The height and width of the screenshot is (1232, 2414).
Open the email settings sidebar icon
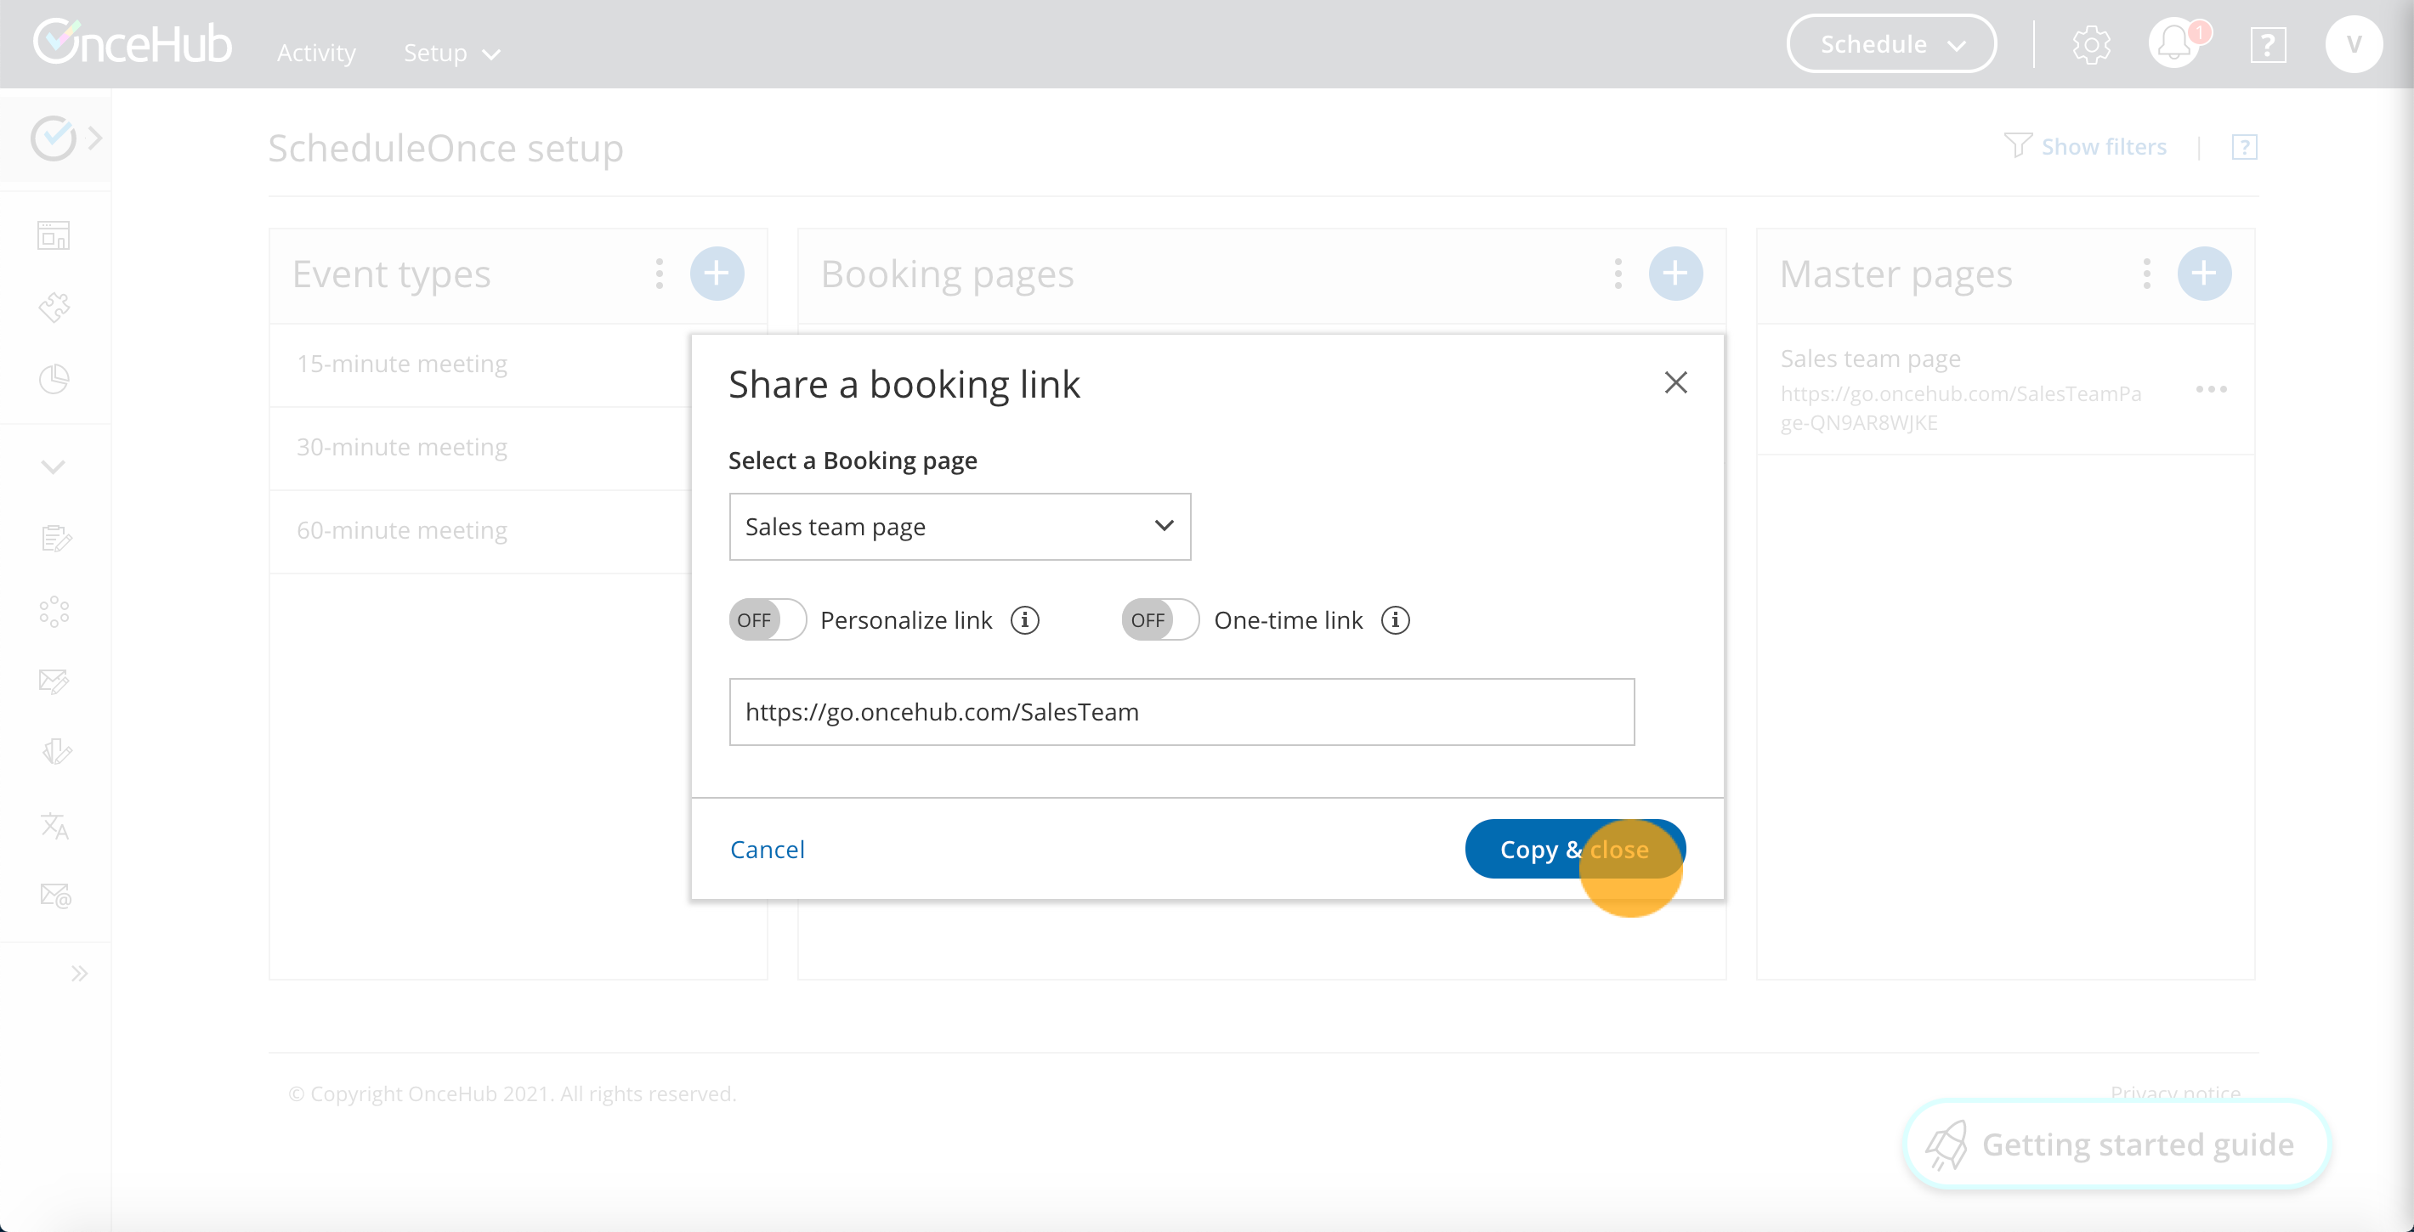click(55, 896)
